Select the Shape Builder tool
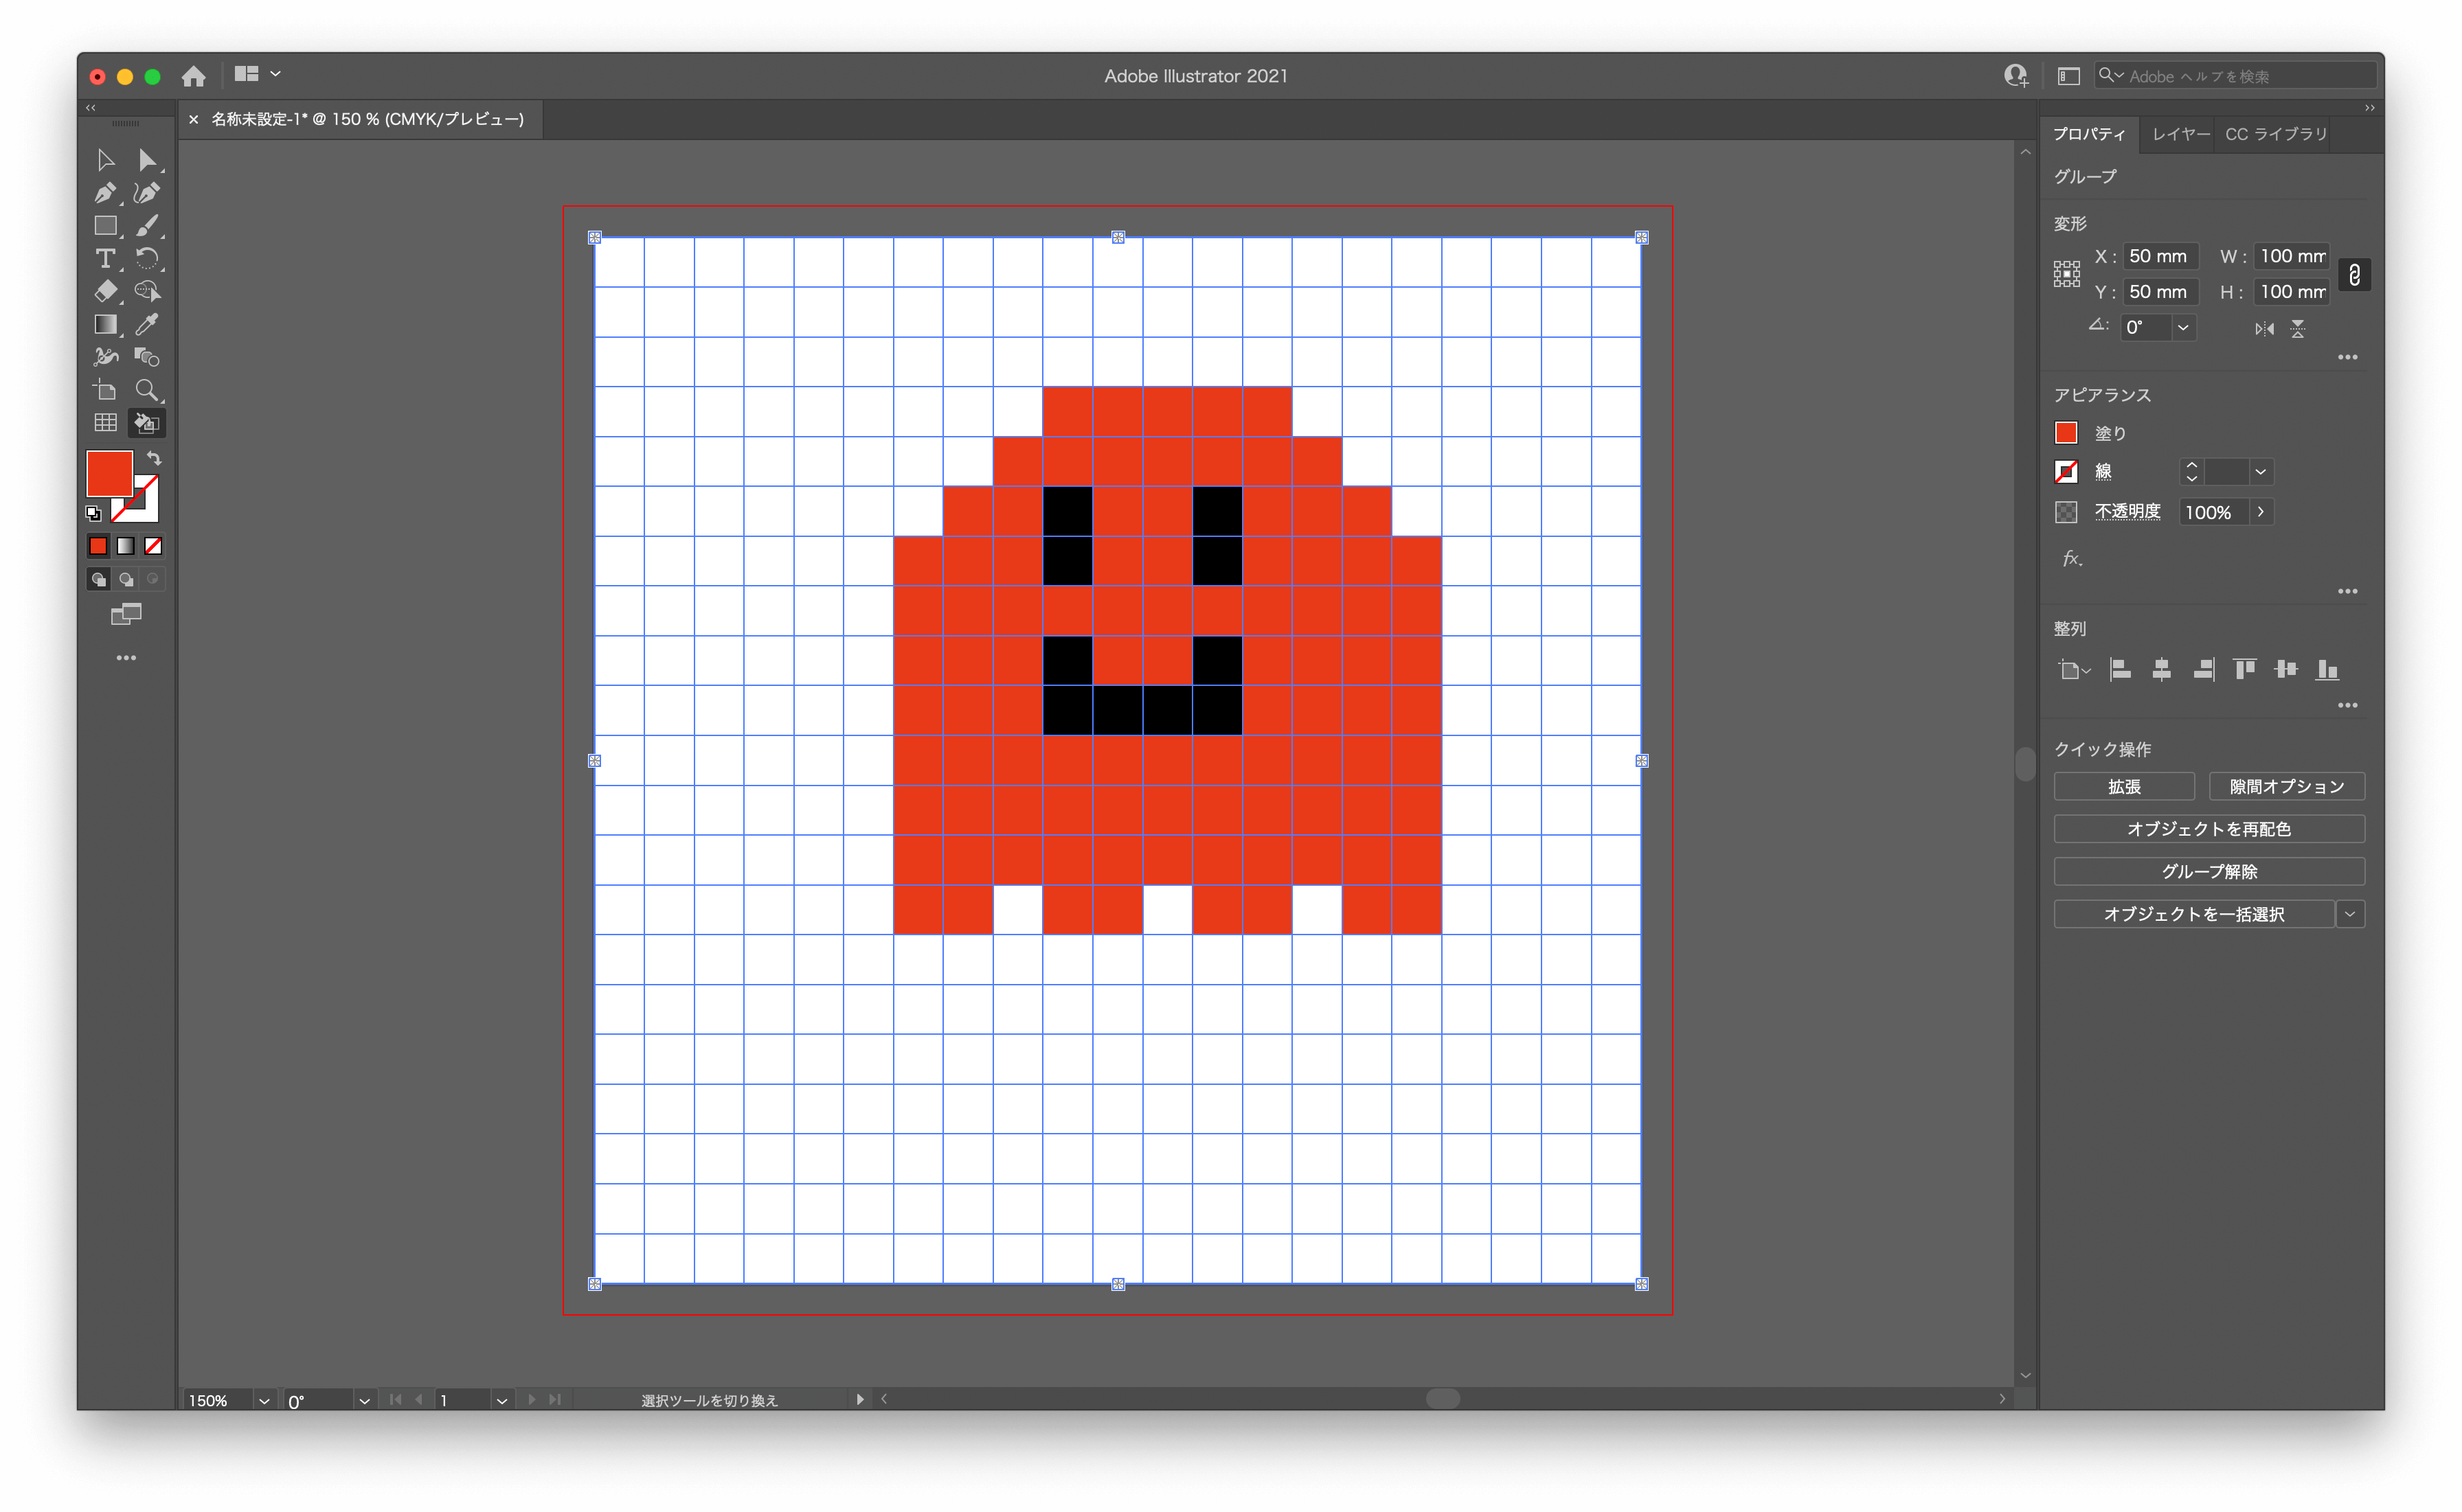The image size is (2462, 1512). tap(147, 291)
